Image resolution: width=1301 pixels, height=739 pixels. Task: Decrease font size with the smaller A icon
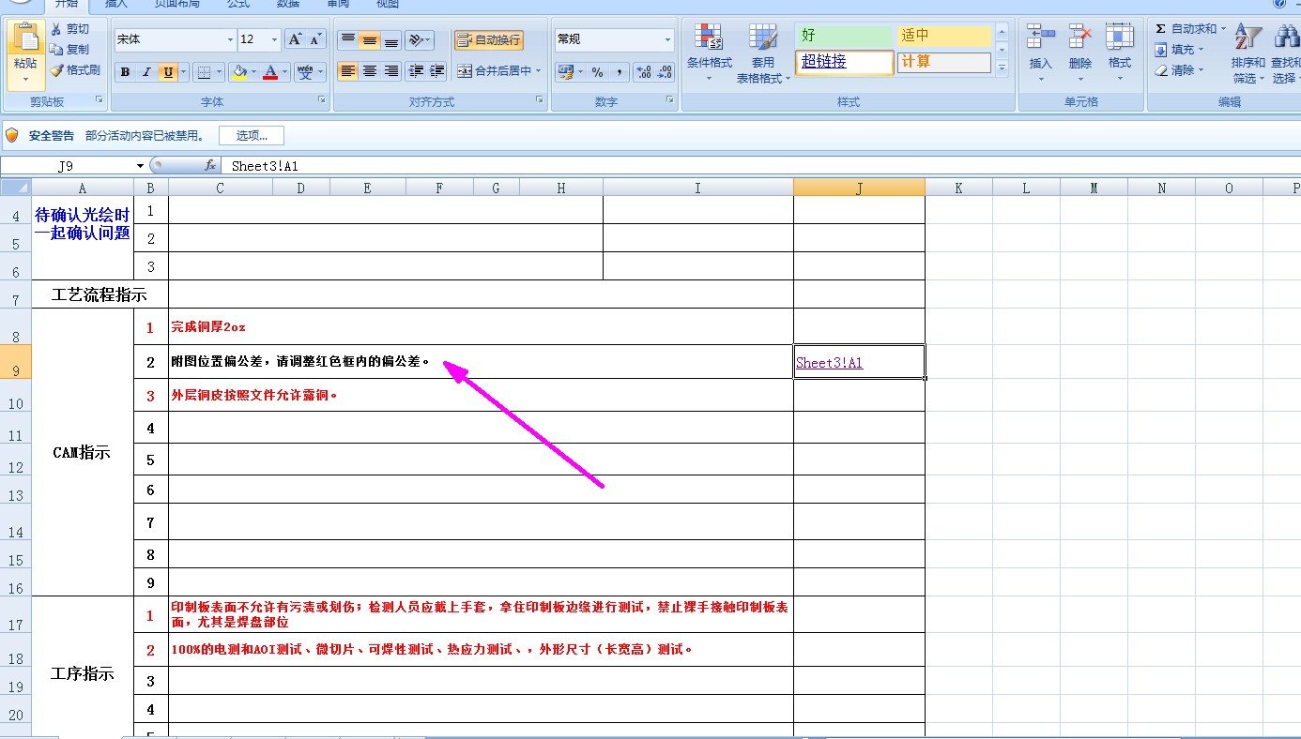click(315, 39)
